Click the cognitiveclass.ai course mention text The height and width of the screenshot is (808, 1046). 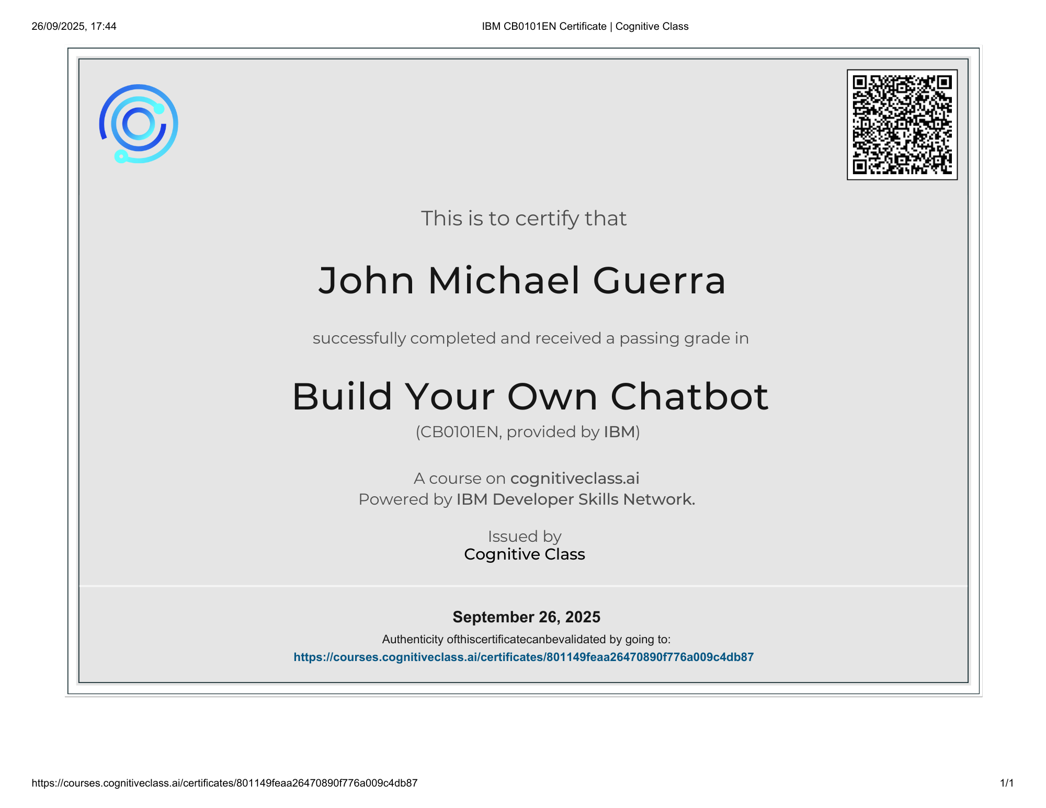click(x=575, y=477)
